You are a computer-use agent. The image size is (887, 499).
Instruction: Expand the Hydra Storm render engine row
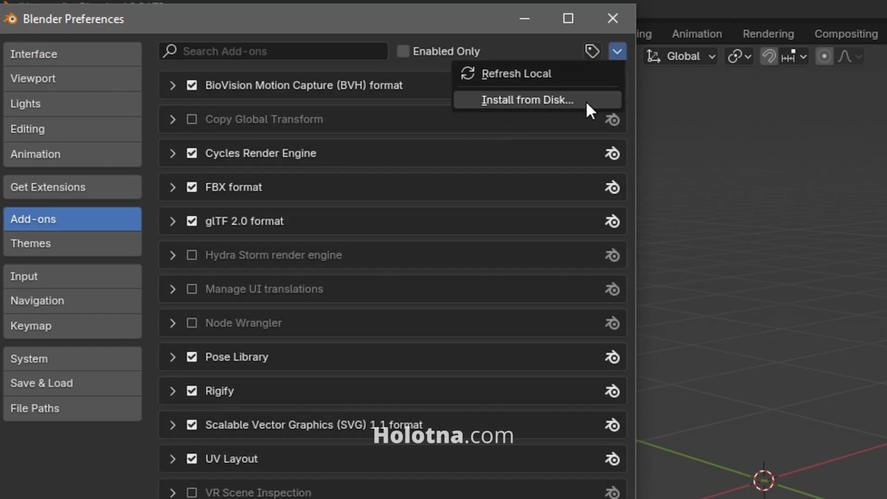tap(173, 255)
